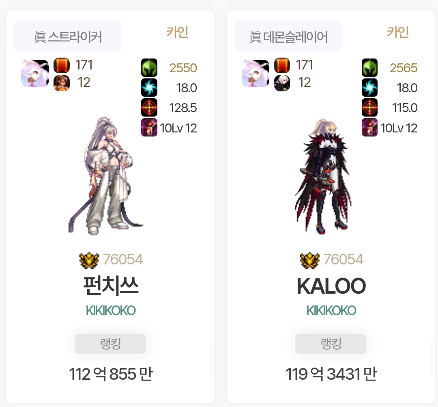Click the red banner icon on the 펀치쓰 card
The width and height of the screenshot is (438, 407).
62,65
